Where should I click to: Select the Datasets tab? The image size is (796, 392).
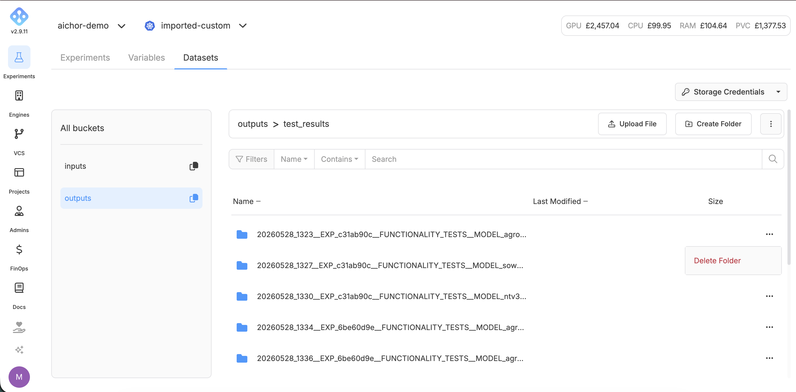[x=201, y=57]
